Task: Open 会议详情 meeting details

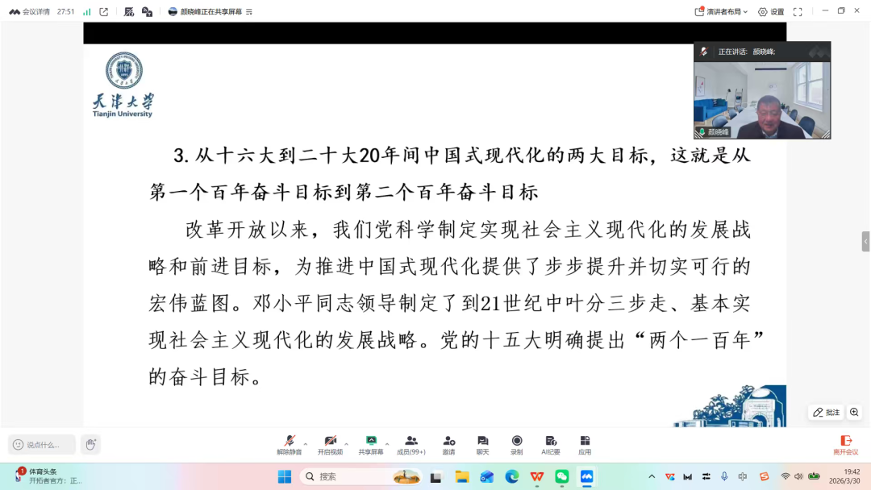Action: 30,11
